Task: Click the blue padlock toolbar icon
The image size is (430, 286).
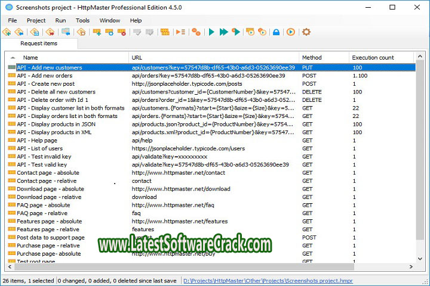Action: coord(276,32)
